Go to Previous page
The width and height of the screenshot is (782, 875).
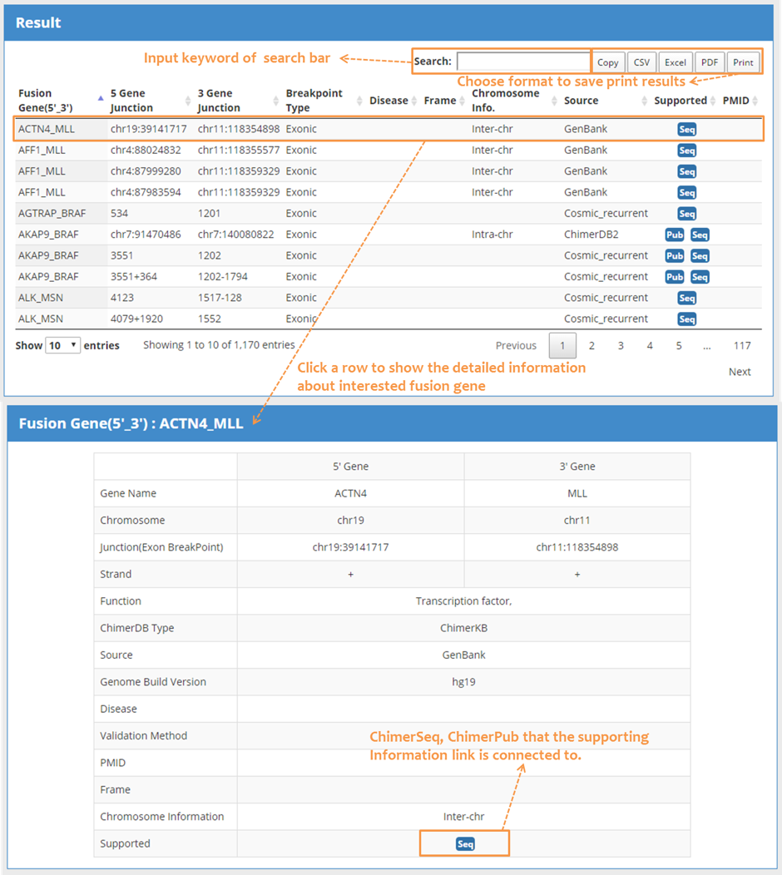[516, 345]
